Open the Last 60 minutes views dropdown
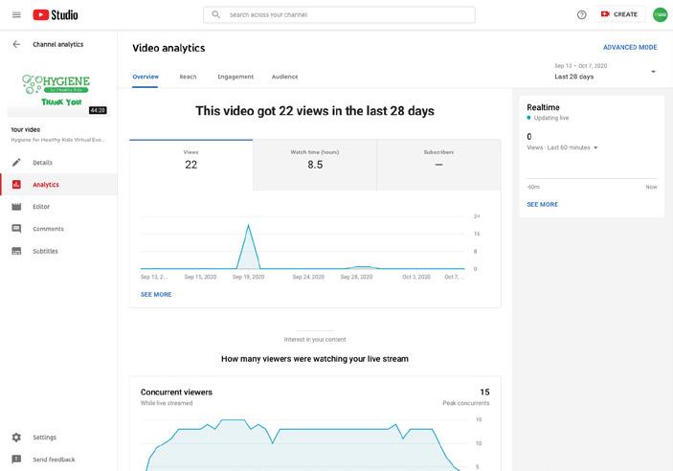 coord(595,147)
